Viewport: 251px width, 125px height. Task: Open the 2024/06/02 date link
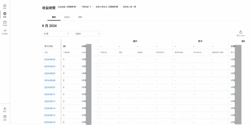click(x=50, y=60)
